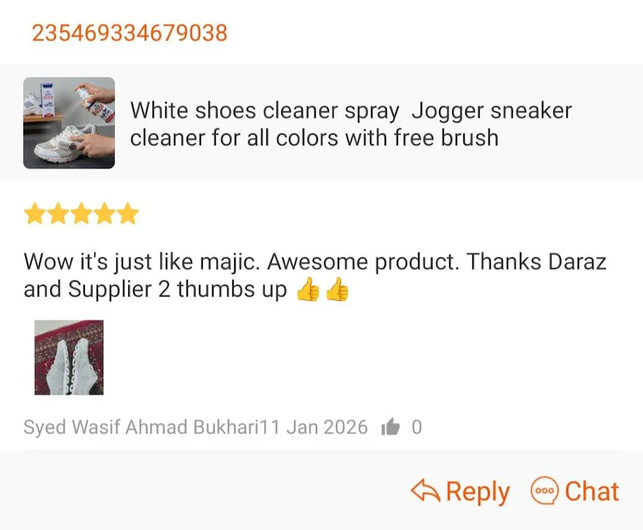The image size is (643, 530).
Task: Click the Chat speech bubble icon
Action: point(544,490)
